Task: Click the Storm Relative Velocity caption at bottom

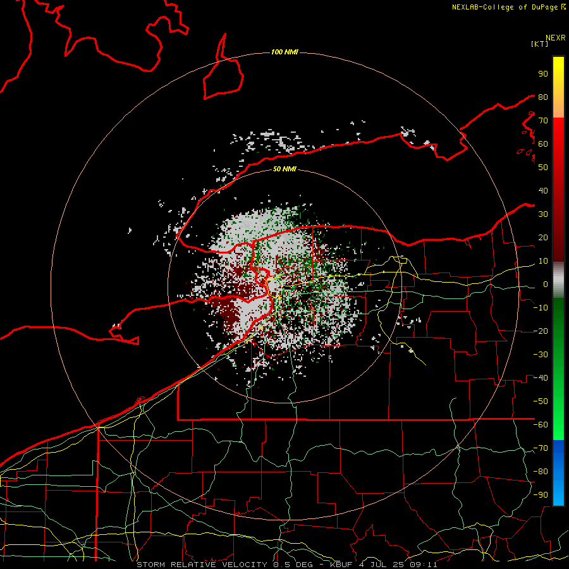Action: [x=287, y=565]
